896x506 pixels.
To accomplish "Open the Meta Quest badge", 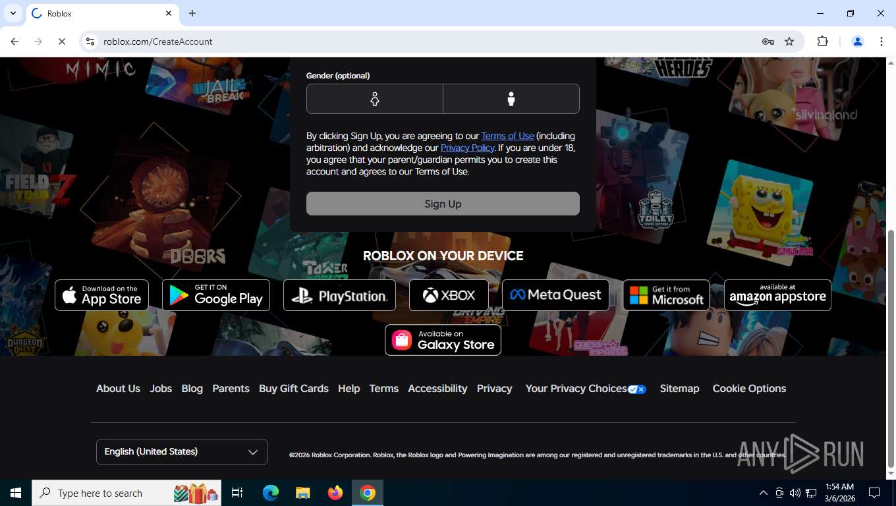I will pos(555,295).
